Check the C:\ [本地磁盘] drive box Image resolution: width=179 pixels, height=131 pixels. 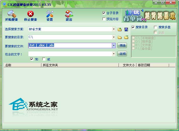click(133, 38)
